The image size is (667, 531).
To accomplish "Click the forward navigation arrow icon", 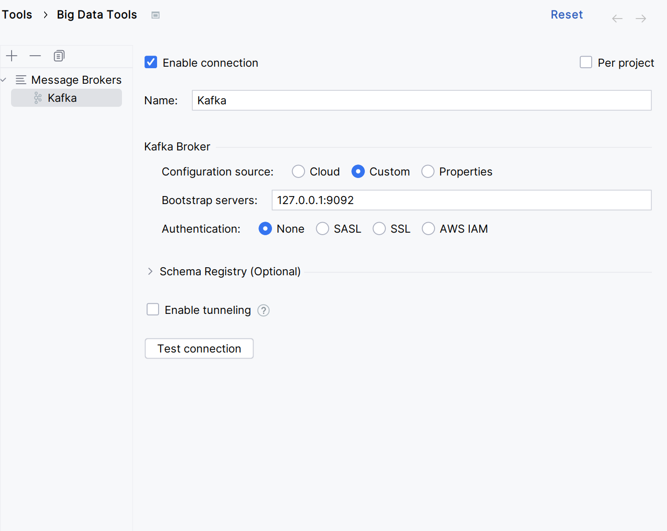I will 641,19.
